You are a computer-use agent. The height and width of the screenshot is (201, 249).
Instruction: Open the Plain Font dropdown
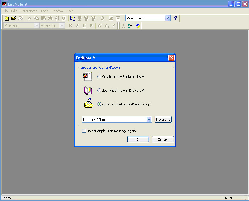point(37,26)
